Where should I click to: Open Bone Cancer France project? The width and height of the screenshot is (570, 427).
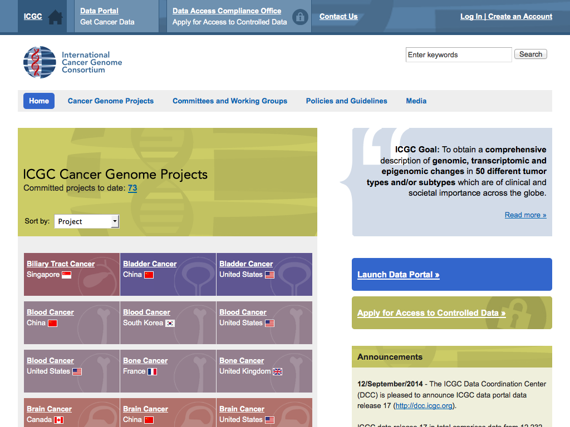coord(145,360)
